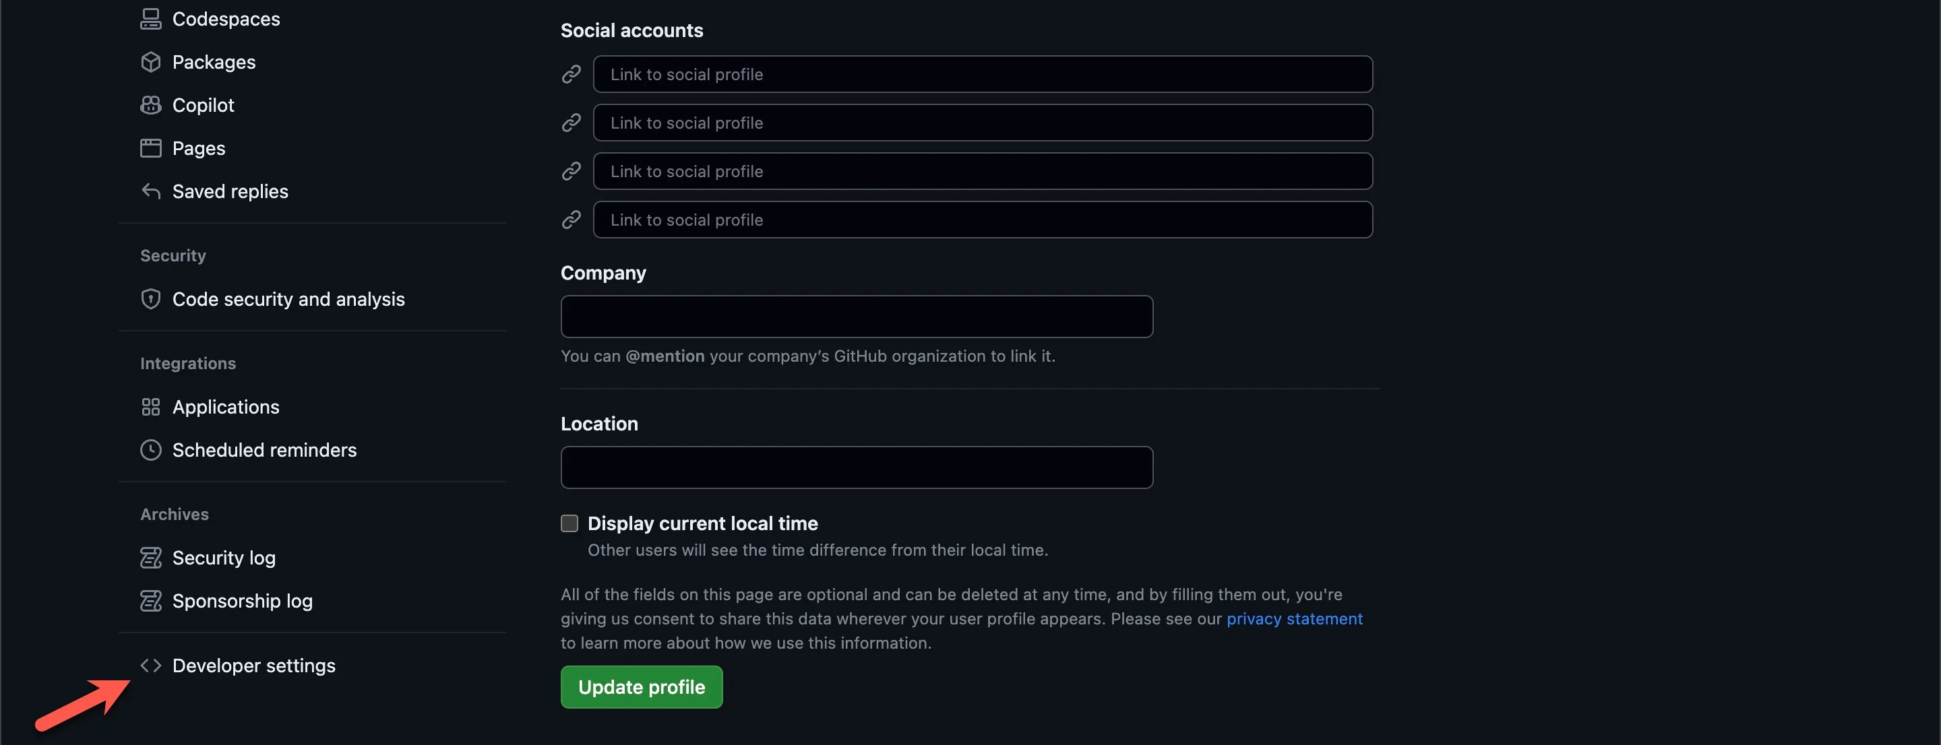Open the privacy statement link
The width and height of the screenshot is (1941, 745).
pyautogui.click(x=1294, y=618)
